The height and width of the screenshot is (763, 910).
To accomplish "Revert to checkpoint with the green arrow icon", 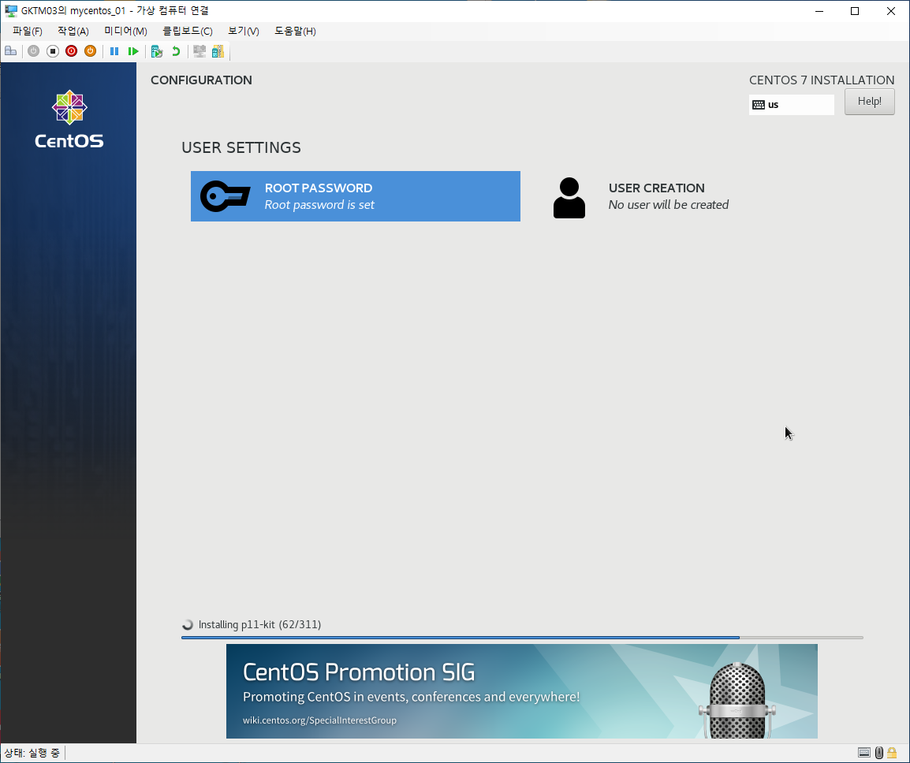I will (176, 51).
